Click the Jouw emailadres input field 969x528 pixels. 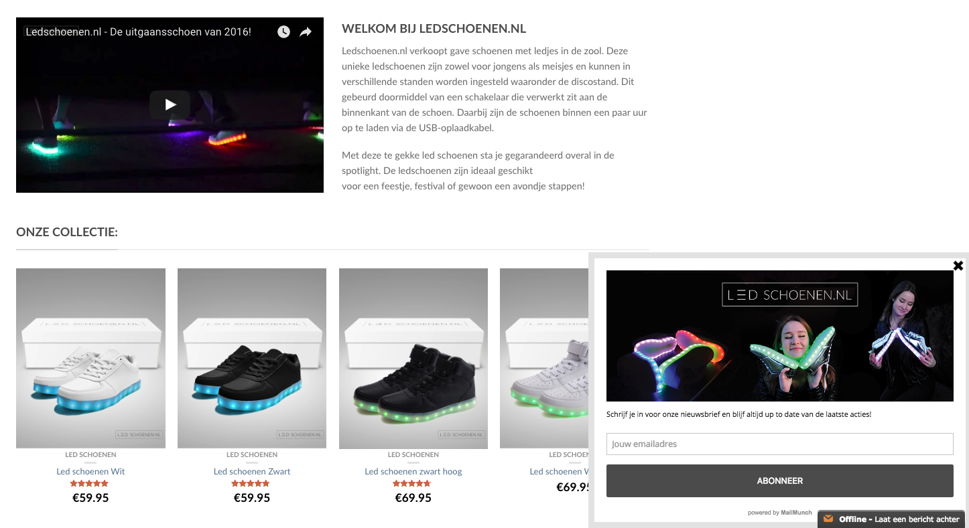pyautogui.click(x=779, y=444)
